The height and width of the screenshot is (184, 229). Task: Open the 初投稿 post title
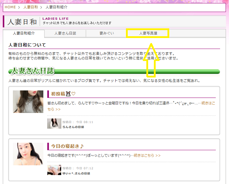tap(58, 94)
